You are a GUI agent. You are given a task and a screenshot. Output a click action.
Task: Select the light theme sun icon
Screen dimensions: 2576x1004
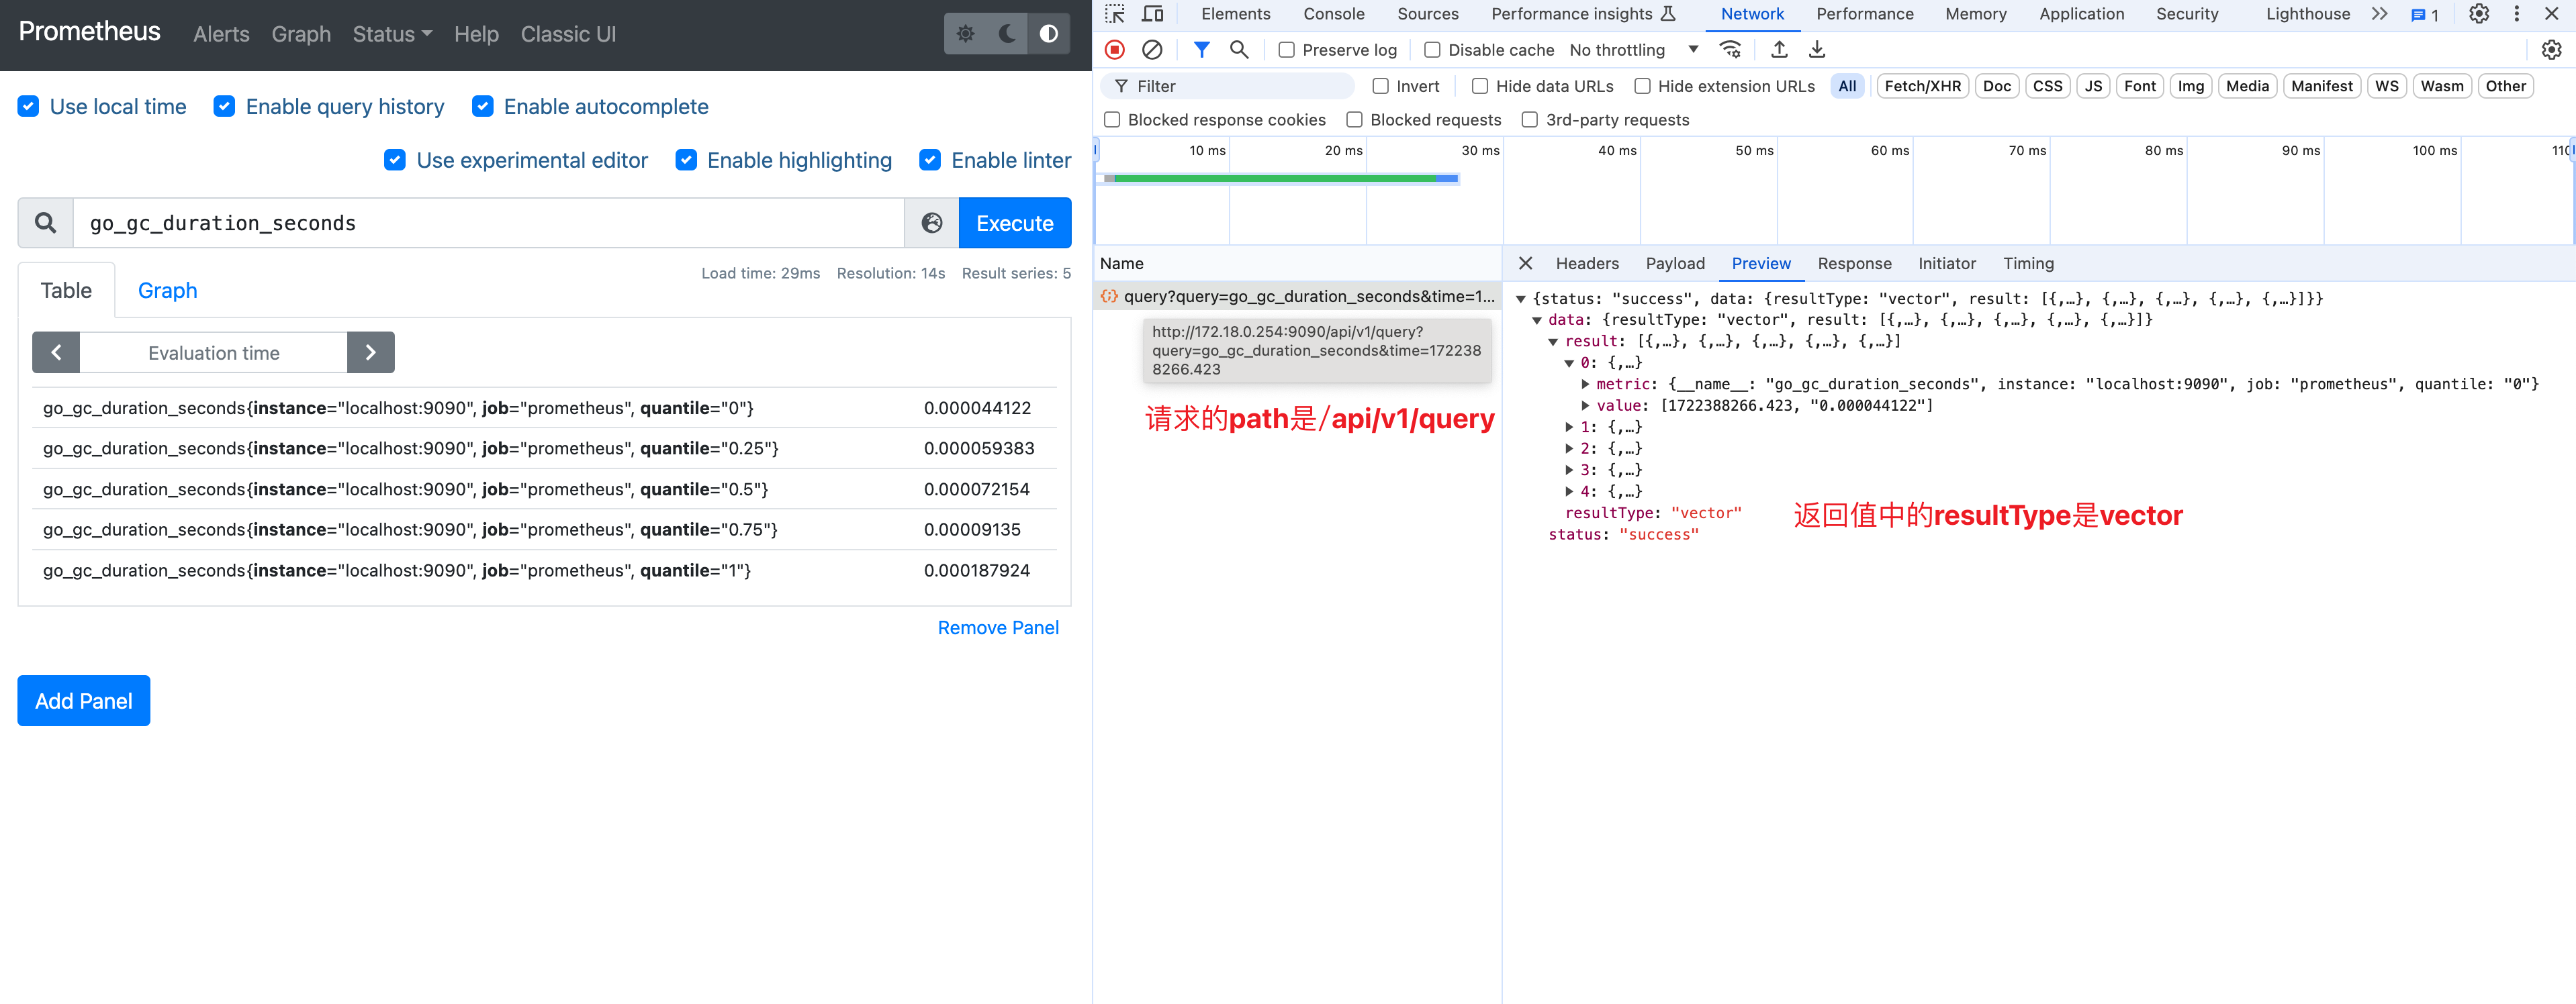tap(965, 34)
